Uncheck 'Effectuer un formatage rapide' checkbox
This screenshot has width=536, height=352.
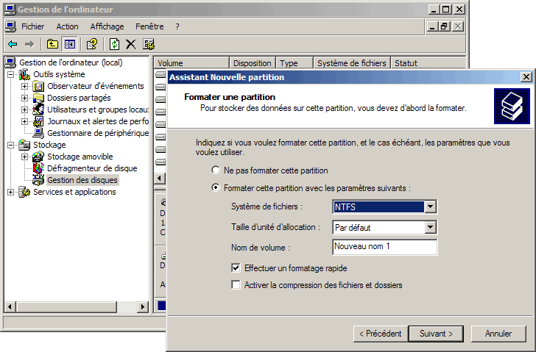tap(236, 268)
